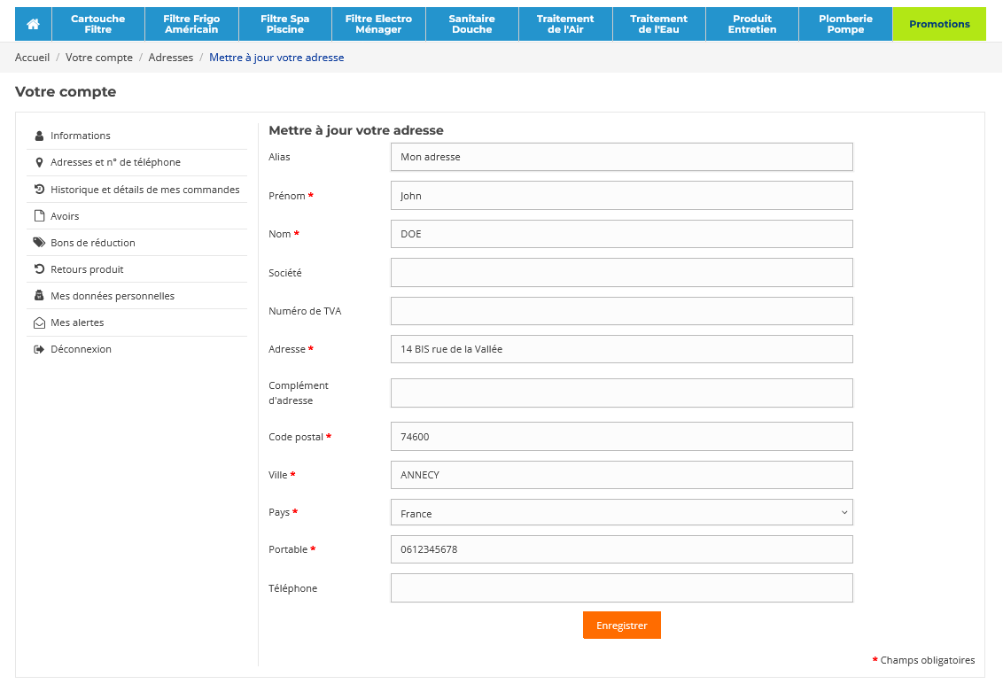1003x684 pixels.
Task: Go to Accueil via breadcrumb
Action: 32,58
